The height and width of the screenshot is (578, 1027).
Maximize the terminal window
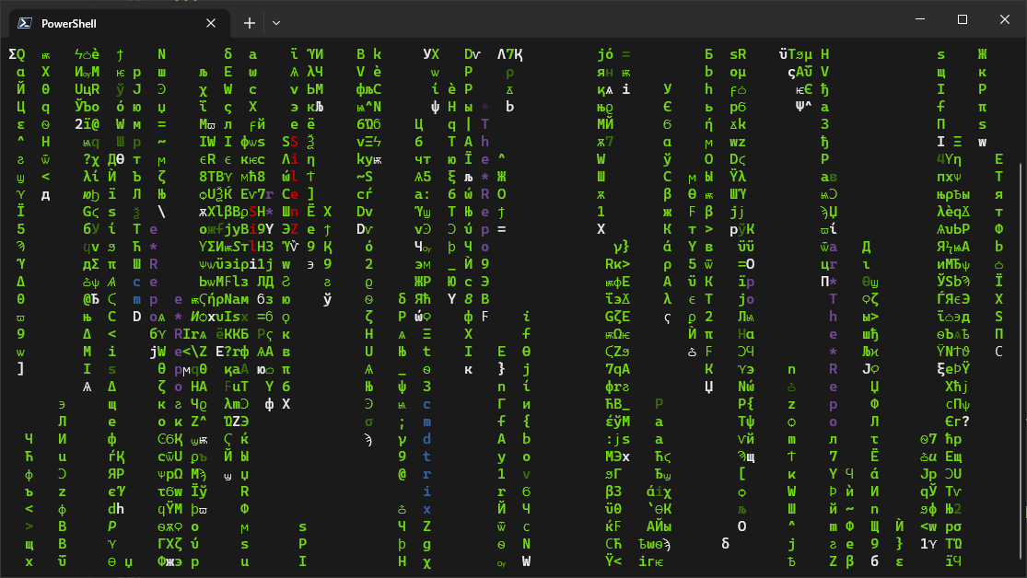(963, 19)
